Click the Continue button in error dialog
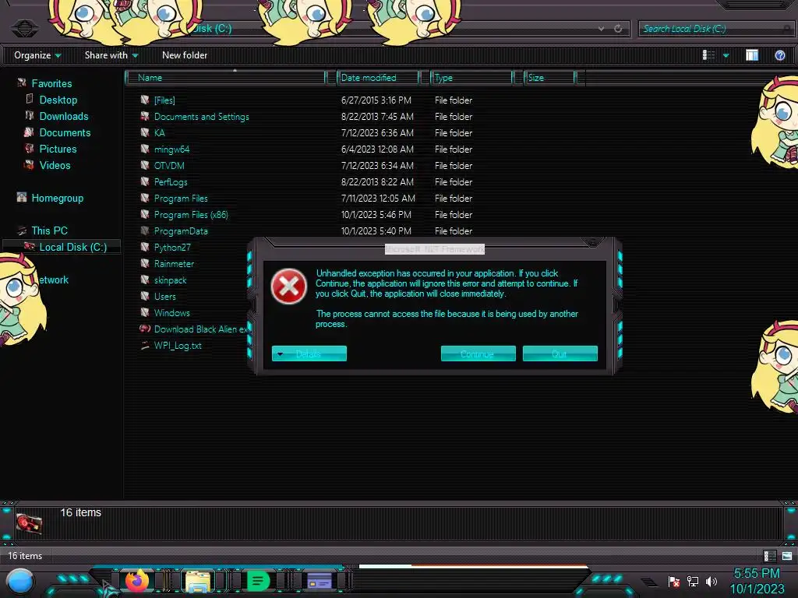 tap(478, 354)
